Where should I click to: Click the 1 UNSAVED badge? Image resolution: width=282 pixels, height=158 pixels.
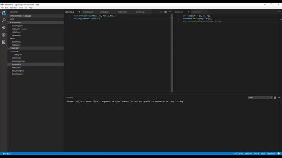point(27,16)
